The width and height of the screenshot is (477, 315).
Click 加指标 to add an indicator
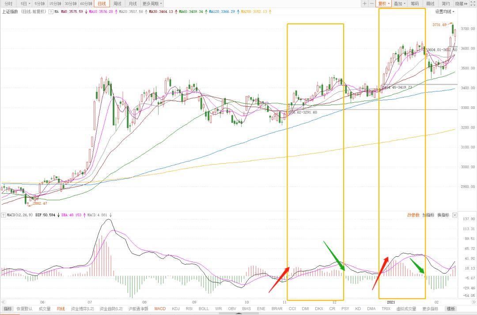pos(428,215)
